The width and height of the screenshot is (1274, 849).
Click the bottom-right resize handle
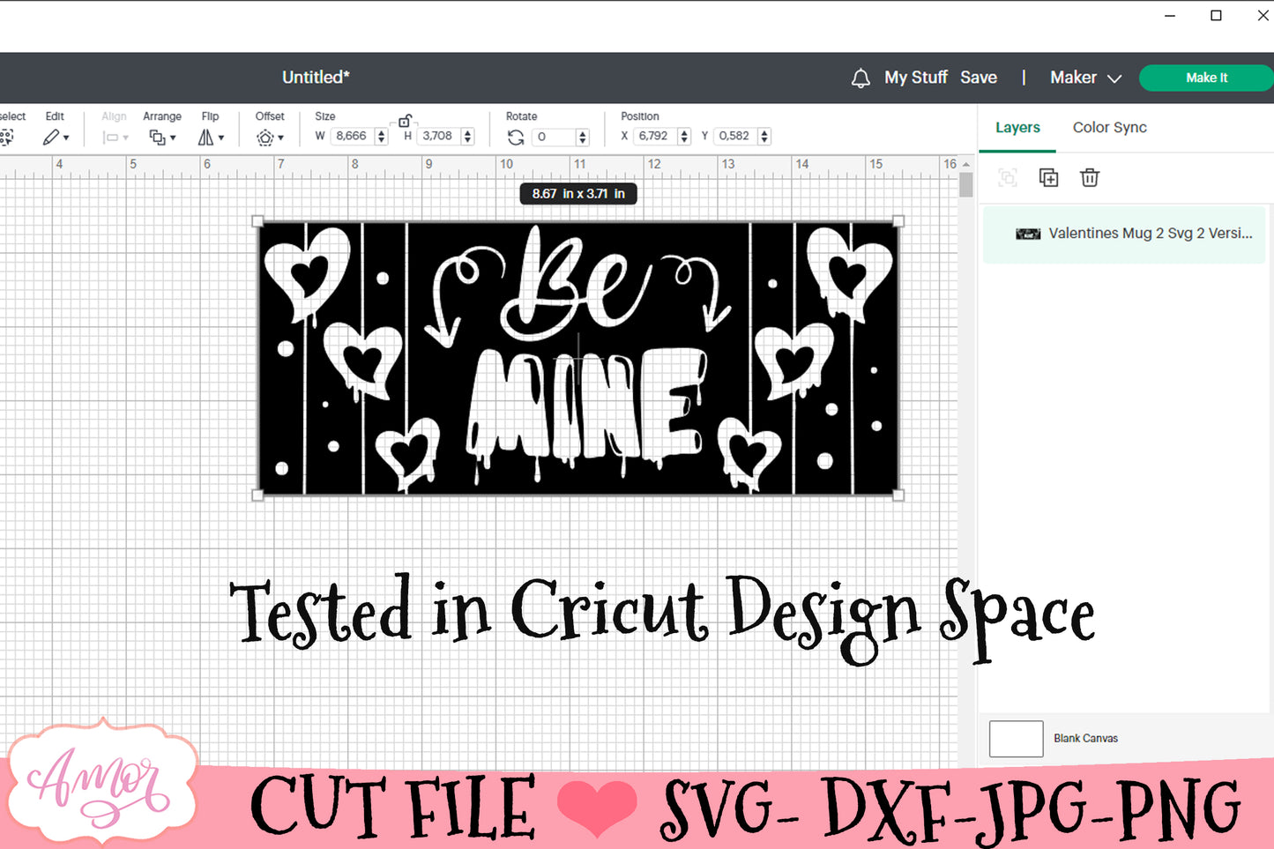pos(898,495)
